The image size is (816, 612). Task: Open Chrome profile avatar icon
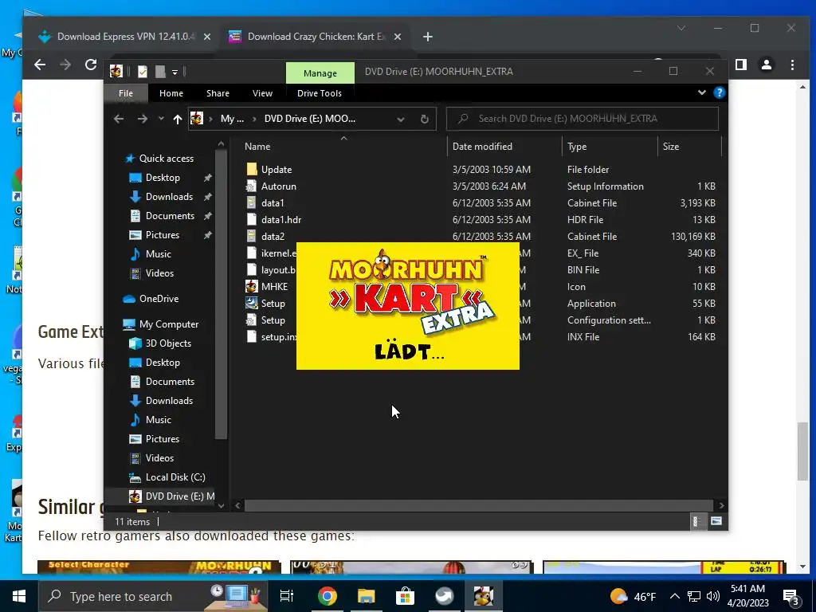(x=767, y=65)
